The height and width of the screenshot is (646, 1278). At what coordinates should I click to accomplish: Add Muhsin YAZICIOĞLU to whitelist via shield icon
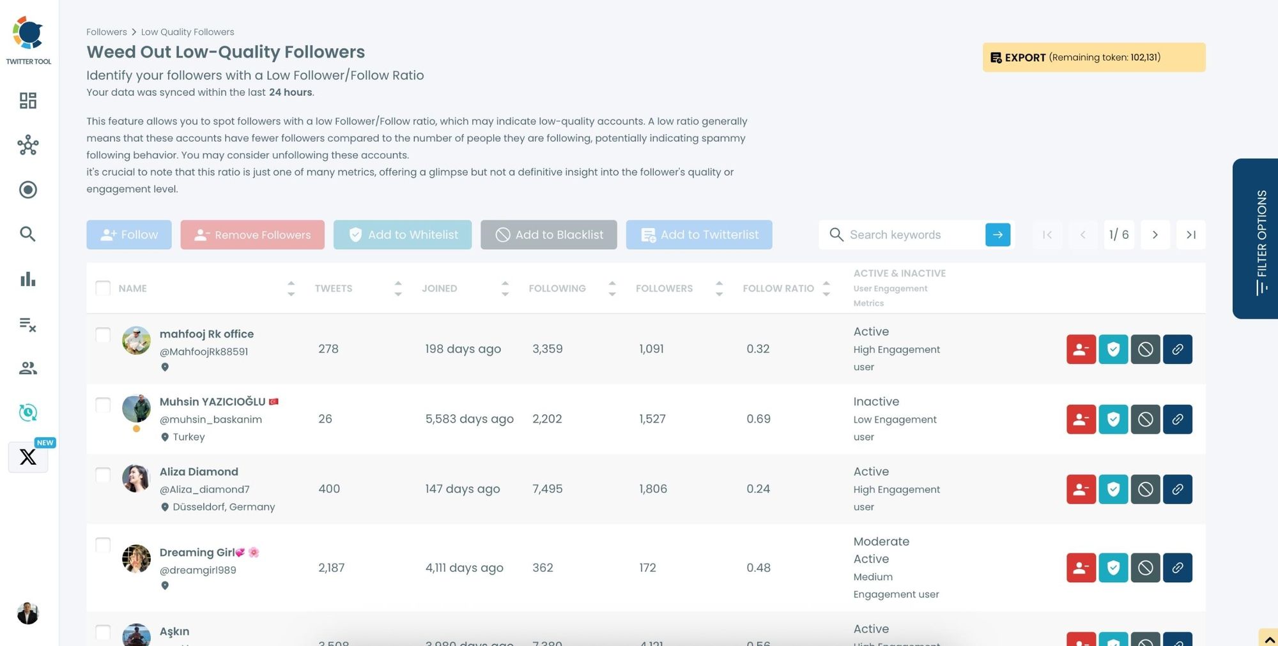click(1113, 419)
